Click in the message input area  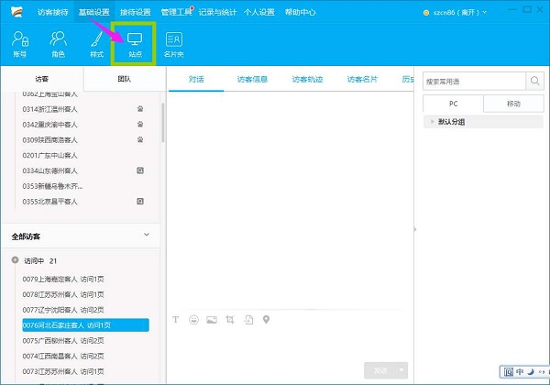tap(290, 344)
